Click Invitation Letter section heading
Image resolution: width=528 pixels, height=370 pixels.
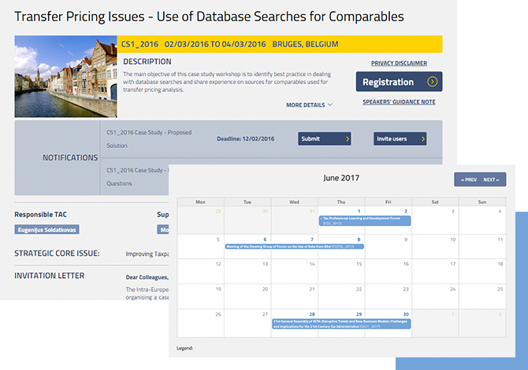click(x=50, y=276)
